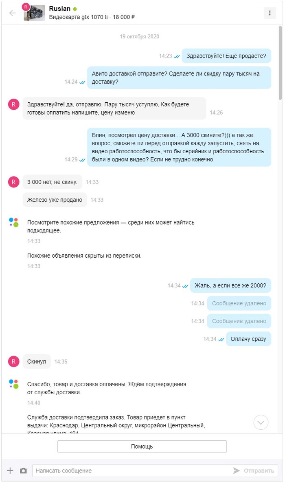Screen dimensions: 285x486
Task: Click Avito logo beside similar offers notice
Action: pyautogui.click(x=13, y=222)
